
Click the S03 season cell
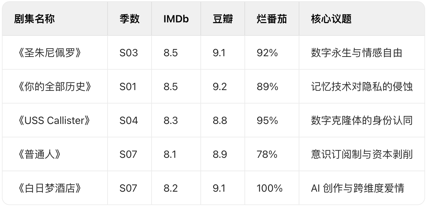pyautogui.click(x=129, y=53)
